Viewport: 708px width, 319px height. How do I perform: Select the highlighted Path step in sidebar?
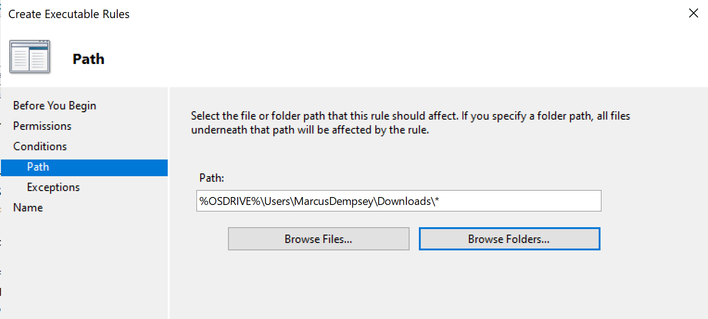point(38,167)
